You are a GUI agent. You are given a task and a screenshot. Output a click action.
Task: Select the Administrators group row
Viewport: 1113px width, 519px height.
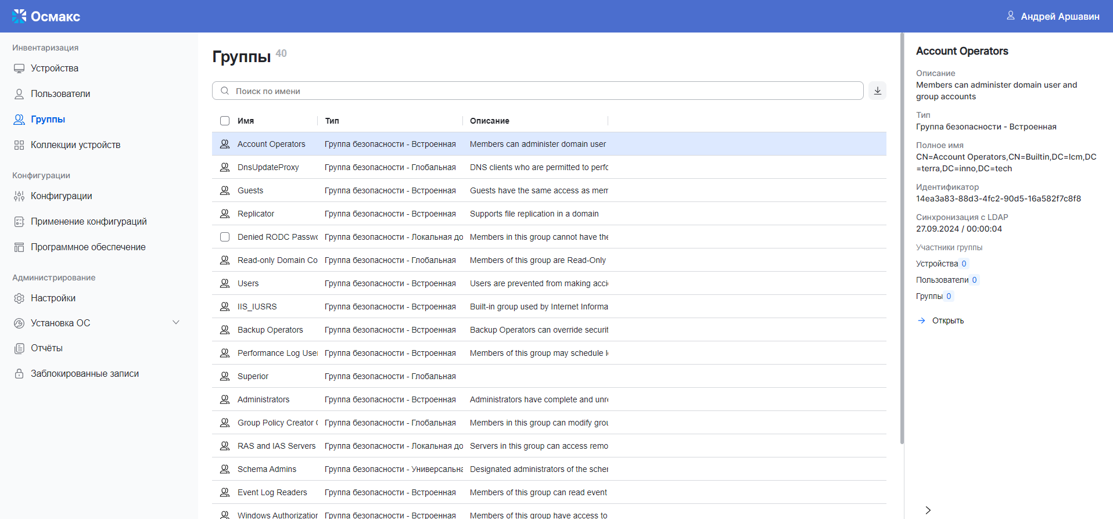263,399
